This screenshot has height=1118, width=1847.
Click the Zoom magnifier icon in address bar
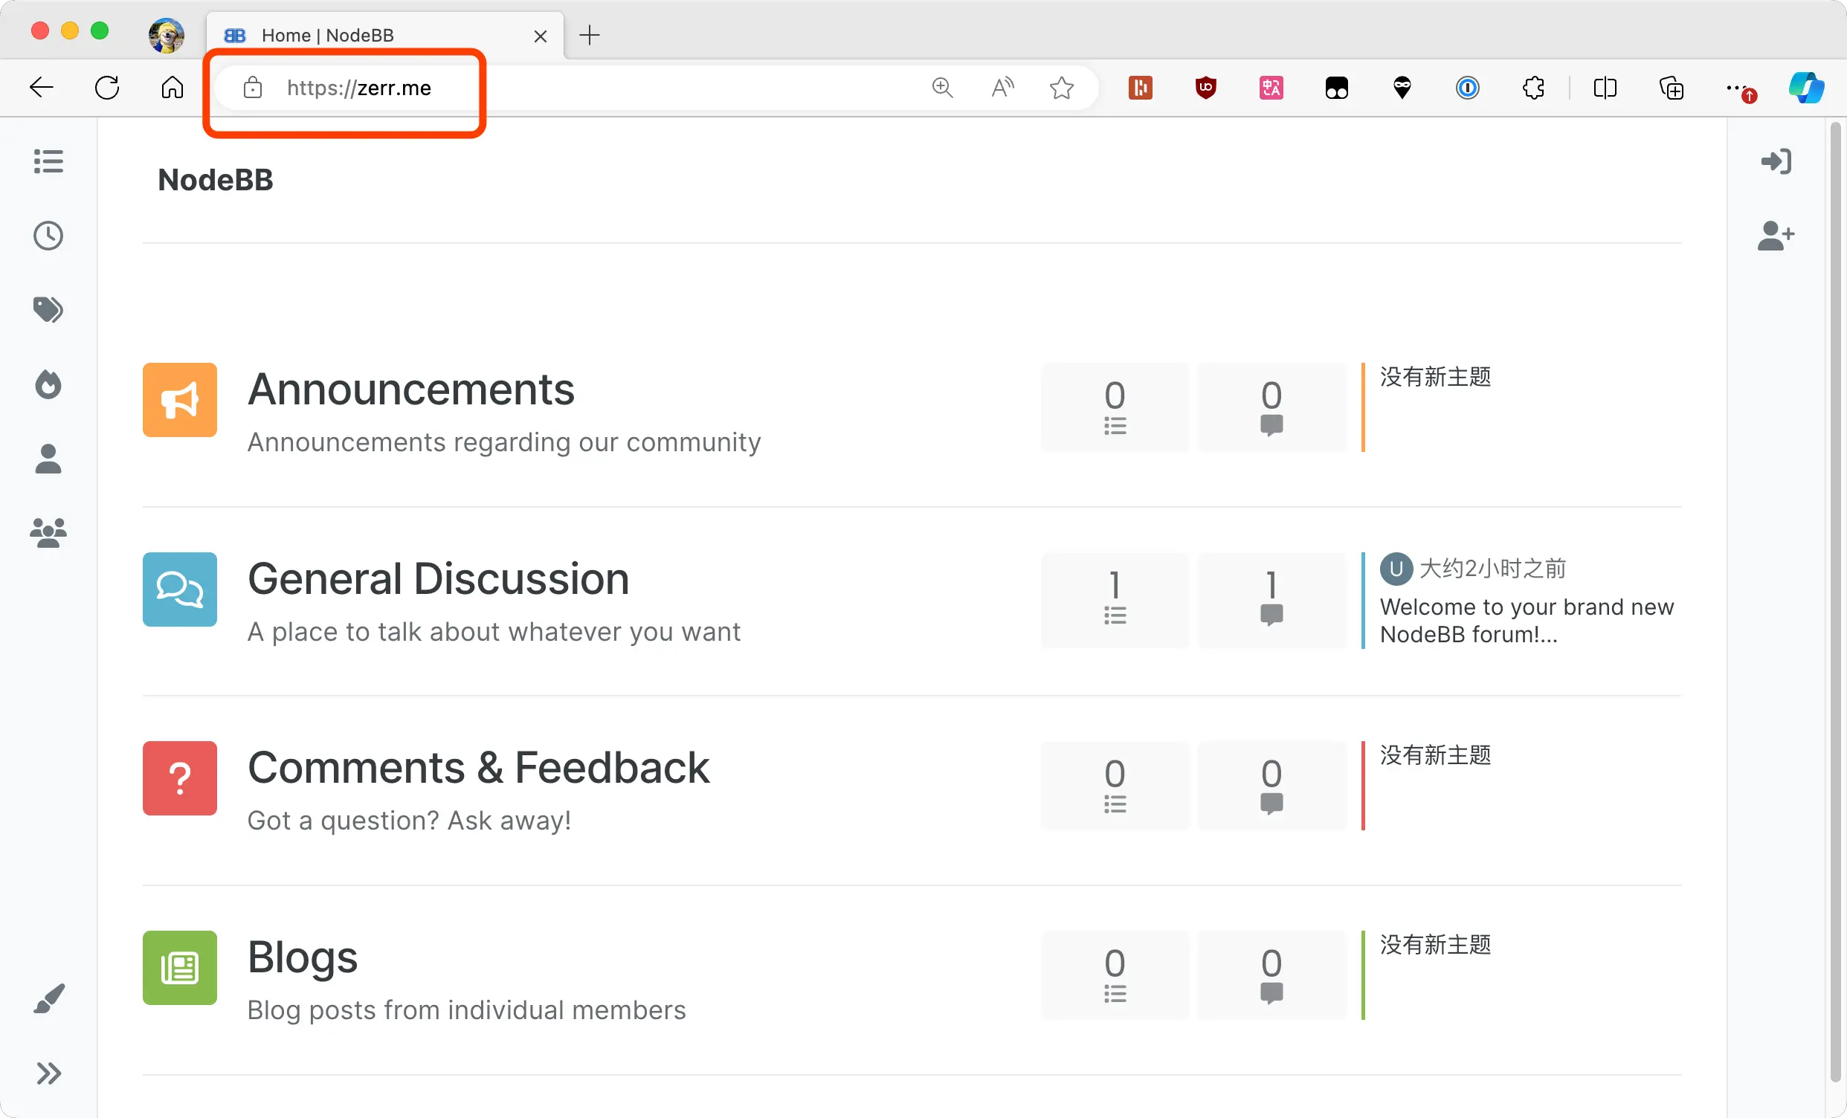tap(942, 88)
